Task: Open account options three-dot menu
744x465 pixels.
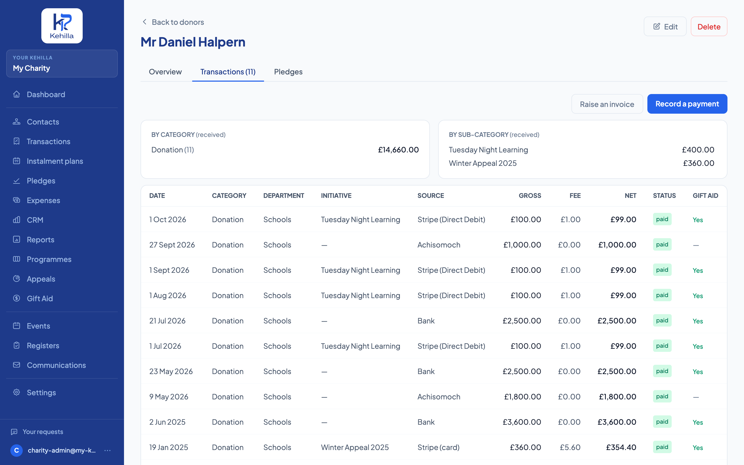Action: click(x=107, y=451)
